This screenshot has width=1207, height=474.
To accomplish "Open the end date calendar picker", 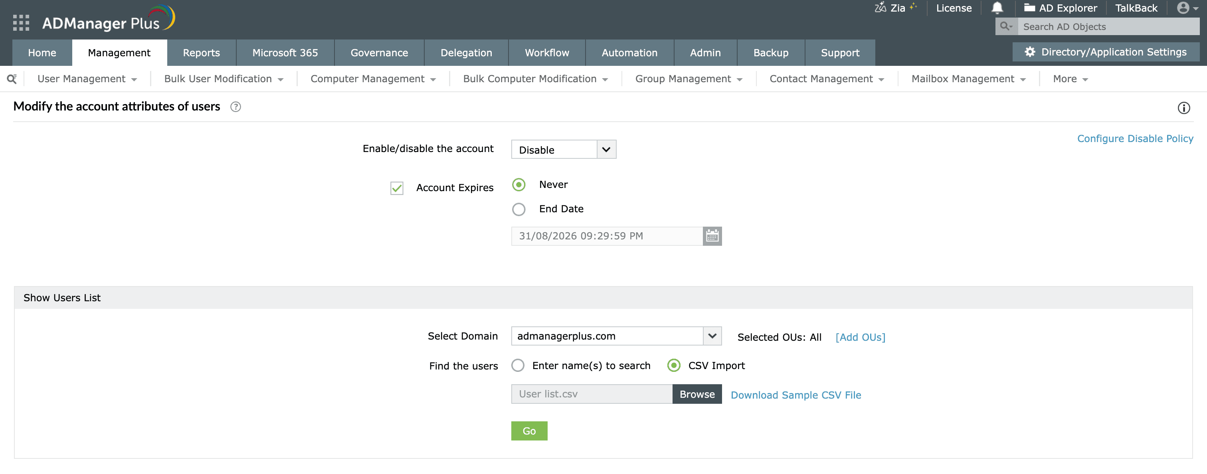I will click(x=712, y=236).
